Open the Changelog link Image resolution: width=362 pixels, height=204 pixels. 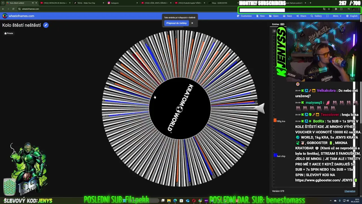click(350, 191)
